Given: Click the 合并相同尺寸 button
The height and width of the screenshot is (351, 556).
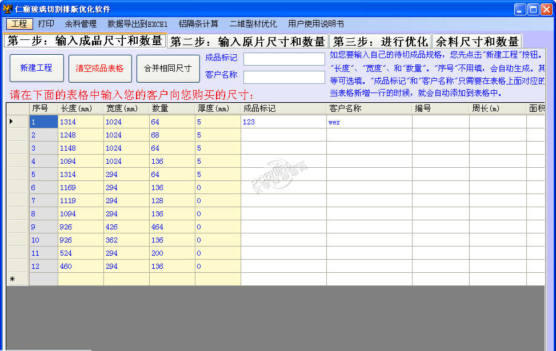Looking at the screenshot, I should point(168,68).
